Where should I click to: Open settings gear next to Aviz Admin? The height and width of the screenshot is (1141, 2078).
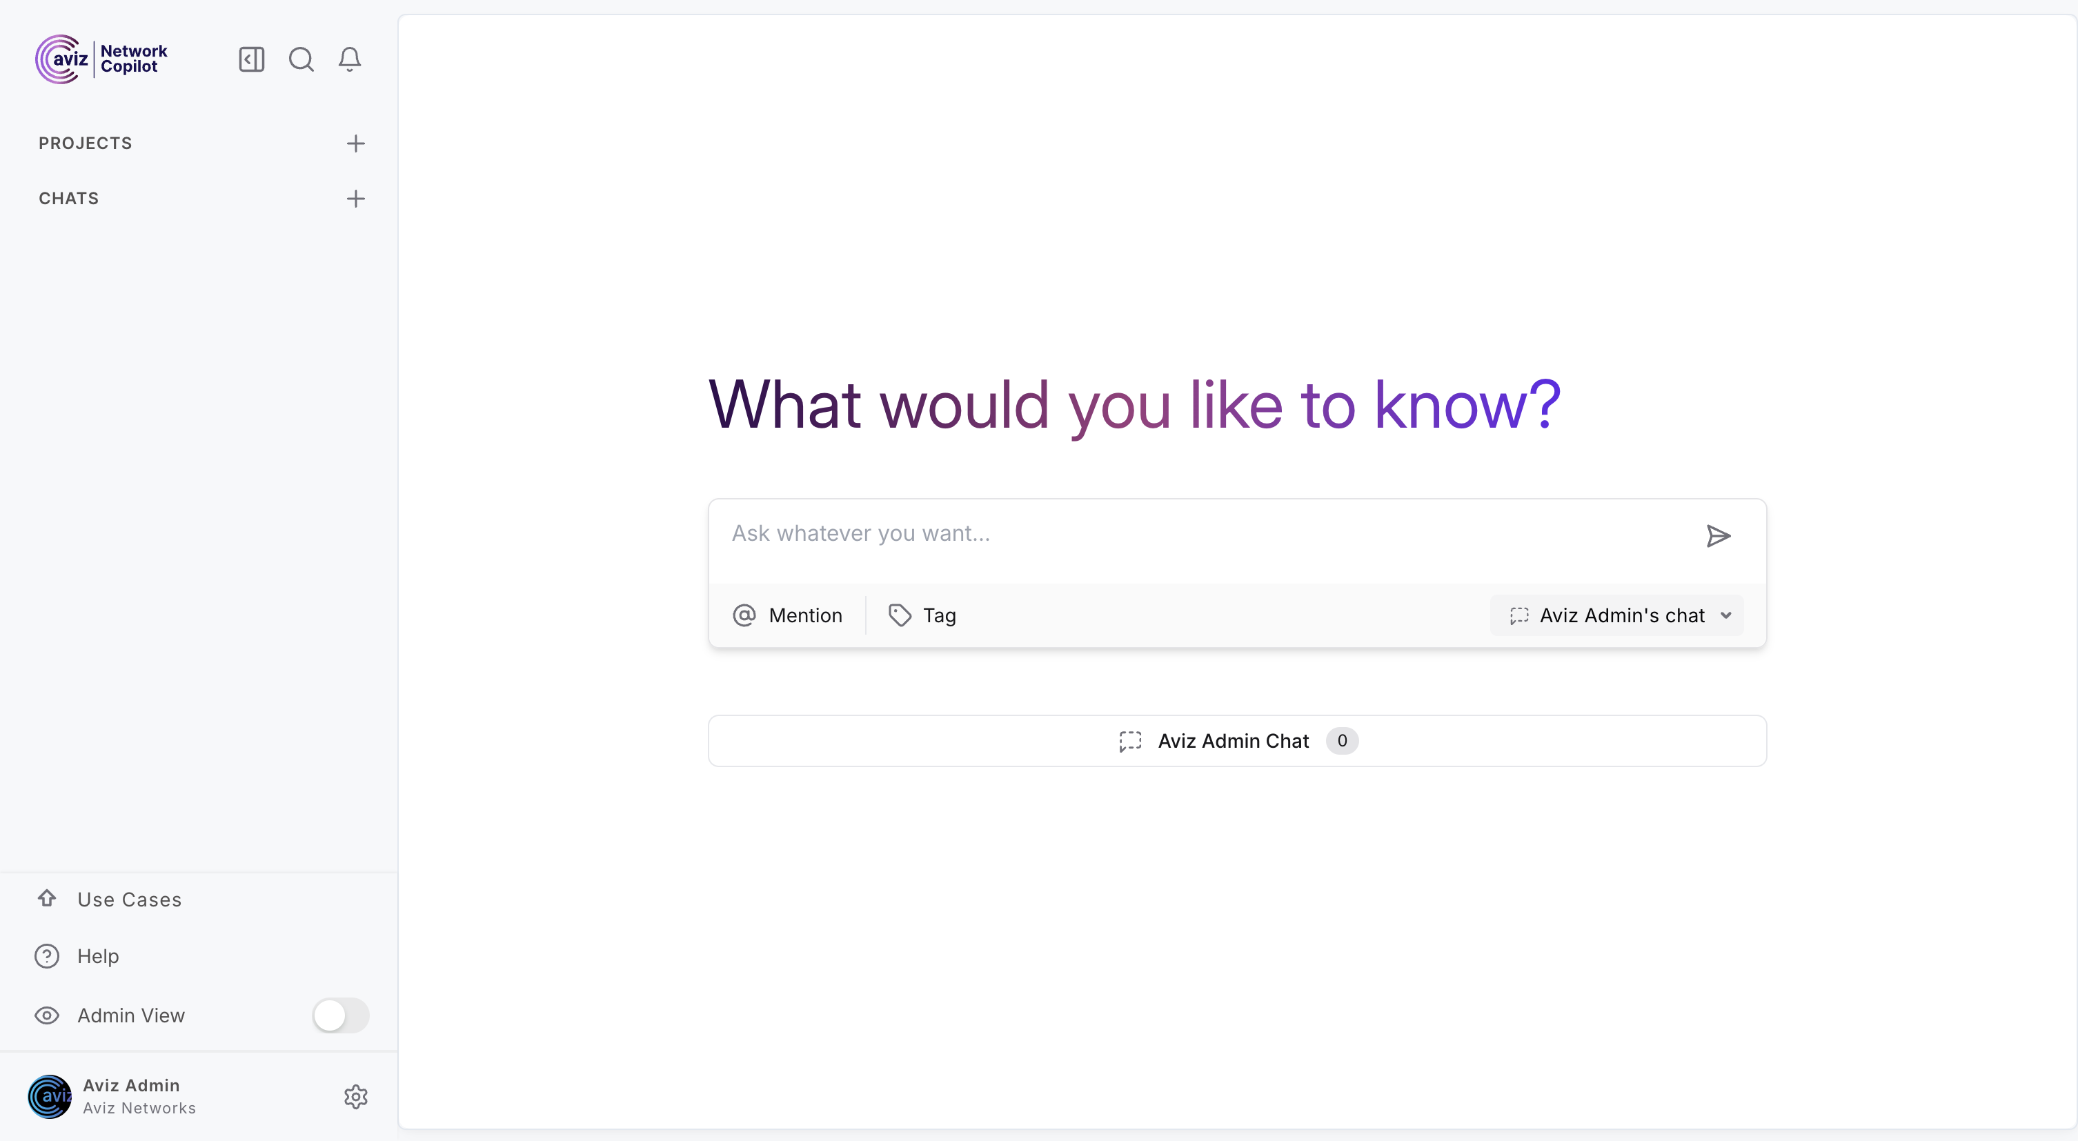pos(356,1097)
